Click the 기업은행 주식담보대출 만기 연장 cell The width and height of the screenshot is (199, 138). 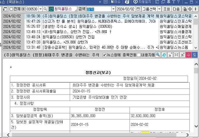point(130,97)
